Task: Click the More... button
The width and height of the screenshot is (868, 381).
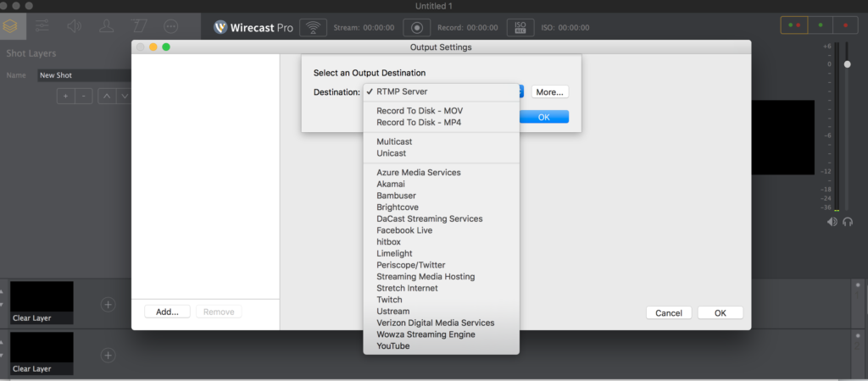Action: 549,92
